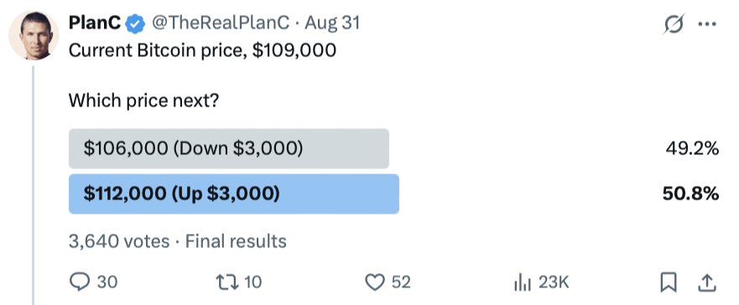Viewport: 739px width, 305px height.
Task: Select the $112,000 (Up $3,000) poll bar
Action: click(234, 194)
